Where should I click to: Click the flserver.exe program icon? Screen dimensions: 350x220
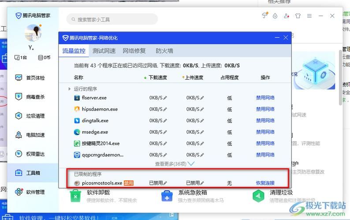tap(77, 98)
